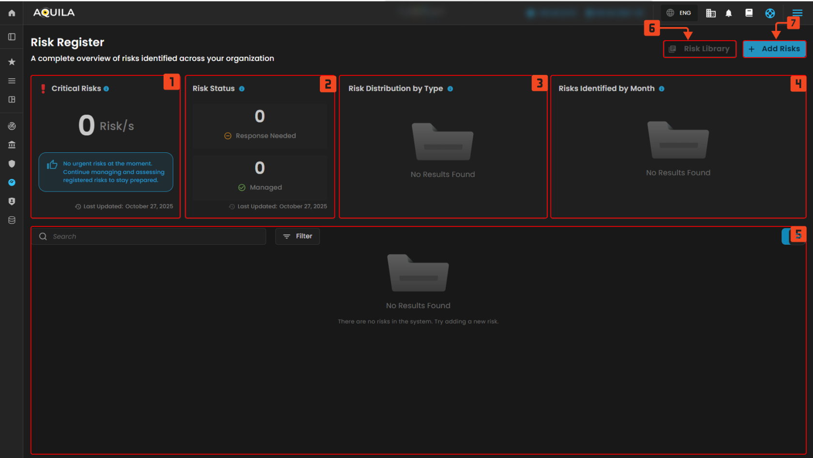This screenshot has height=458, width=813.
Task: Click the notifications bell icon
Action: pos(728,13)
